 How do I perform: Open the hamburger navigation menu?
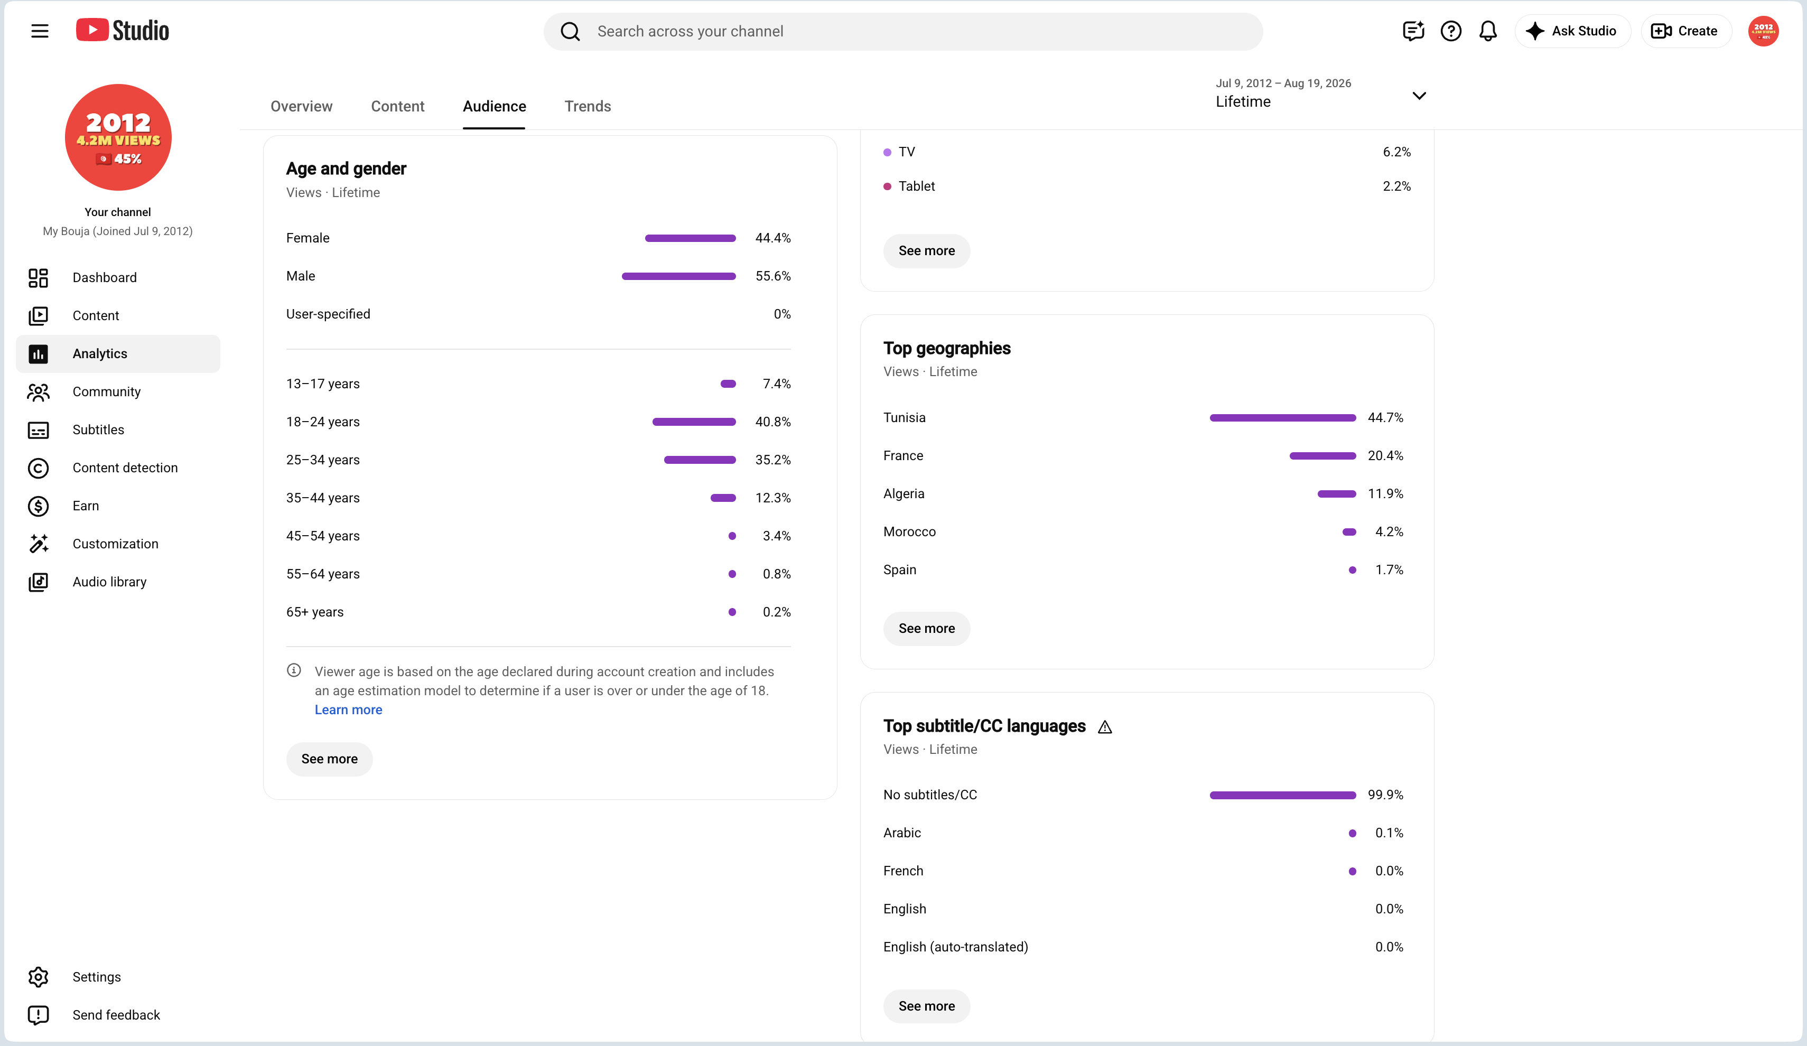point(40,31)
